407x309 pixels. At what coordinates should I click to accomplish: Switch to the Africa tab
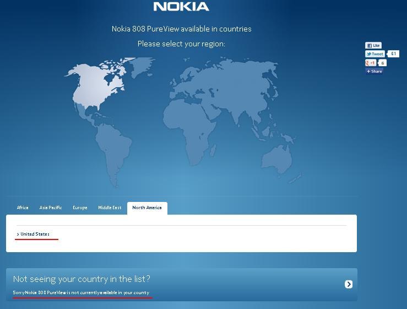[23, 207]
